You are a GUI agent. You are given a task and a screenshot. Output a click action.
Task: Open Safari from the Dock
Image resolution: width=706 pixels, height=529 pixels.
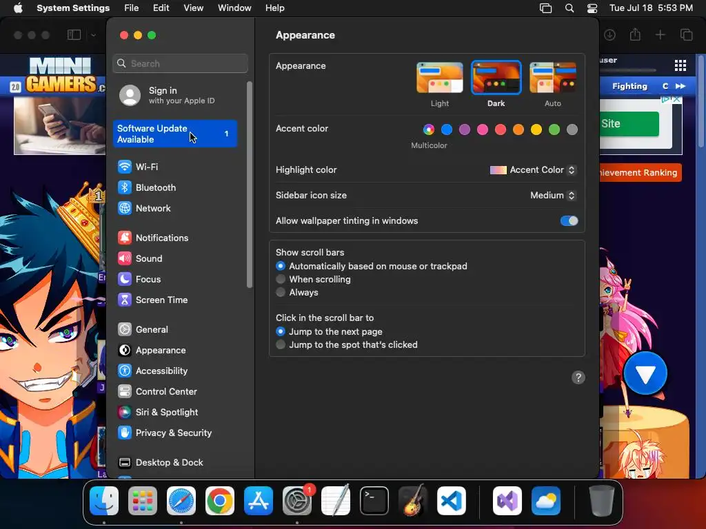[x=181, y=501]
